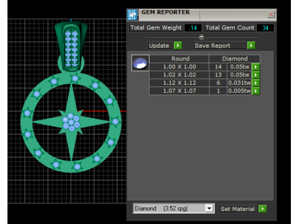Select the 1.00 X 1.00 size cell
Screen dimensions: 299x224
(179, 67)
